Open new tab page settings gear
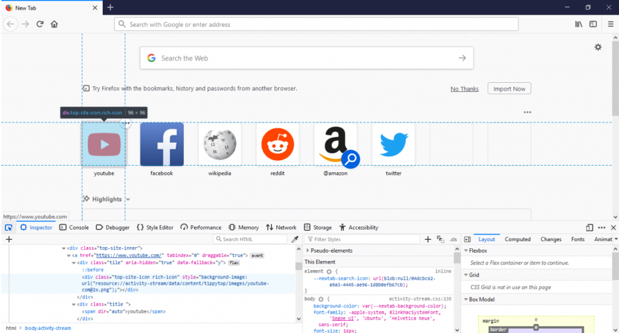 (x=598, y=47)
